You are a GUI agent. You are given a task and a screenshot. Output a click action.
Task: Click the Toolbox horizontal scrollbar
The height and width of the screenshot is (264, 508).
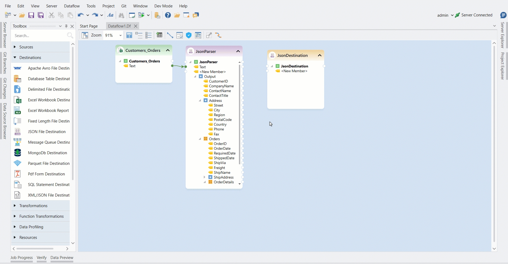(x=35, y=249)
